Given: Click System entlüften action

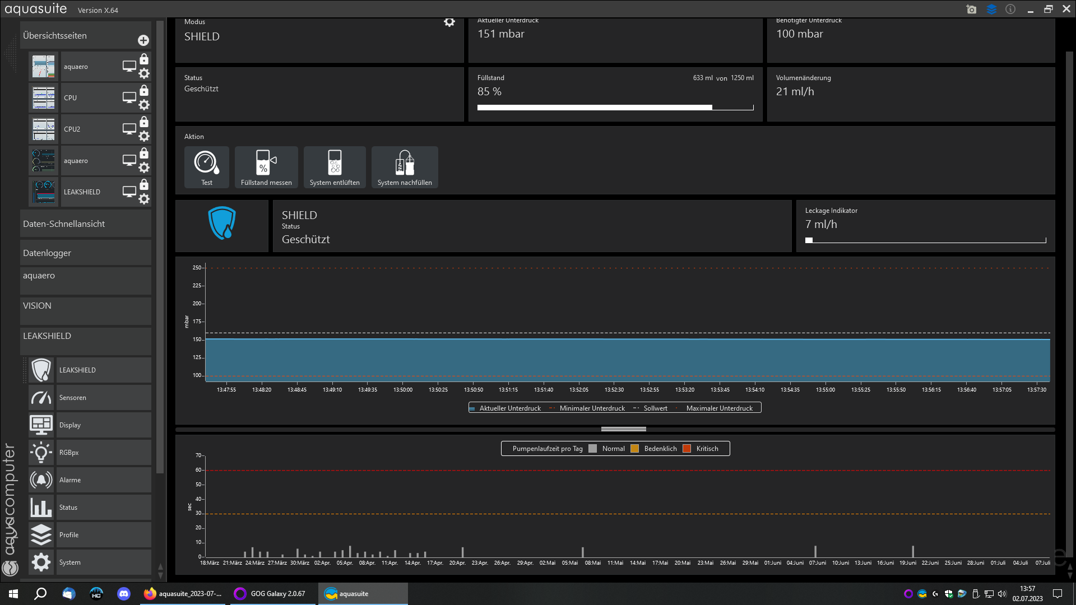Looking at the screenshot, I should click(x=335, y=166).
